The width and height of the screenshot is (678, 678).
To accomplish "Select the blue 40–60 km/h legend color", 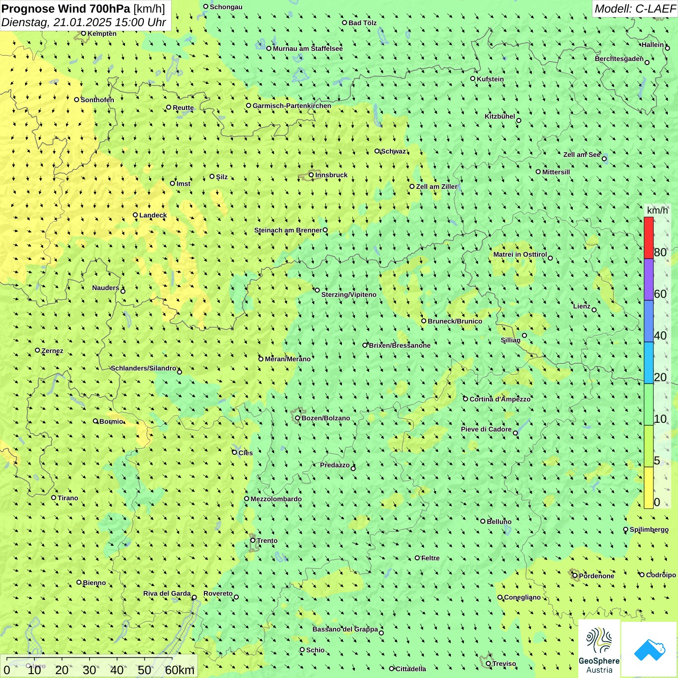I will tap(648, 321).
